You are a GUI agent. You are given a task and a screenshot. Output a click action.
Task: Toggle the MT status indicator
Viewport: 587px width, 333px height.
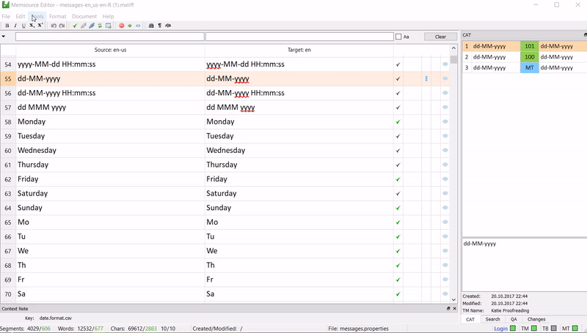pos(575,328)
